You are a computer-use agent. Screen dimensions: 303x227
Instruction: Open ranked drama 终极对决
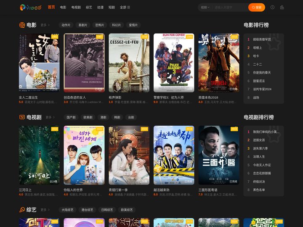tap(259, 182)
